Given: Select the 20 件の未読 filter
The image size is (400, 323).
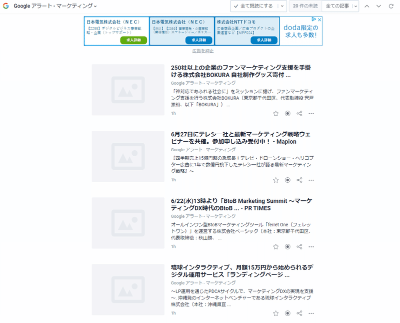Looking at the screenshot, I should click(305, 6).
